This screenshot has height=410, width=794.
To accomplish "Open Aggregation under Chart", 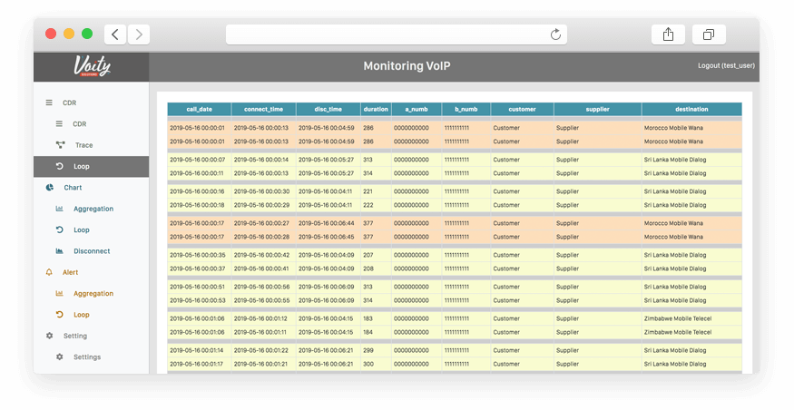I will (x=93, y=209).
